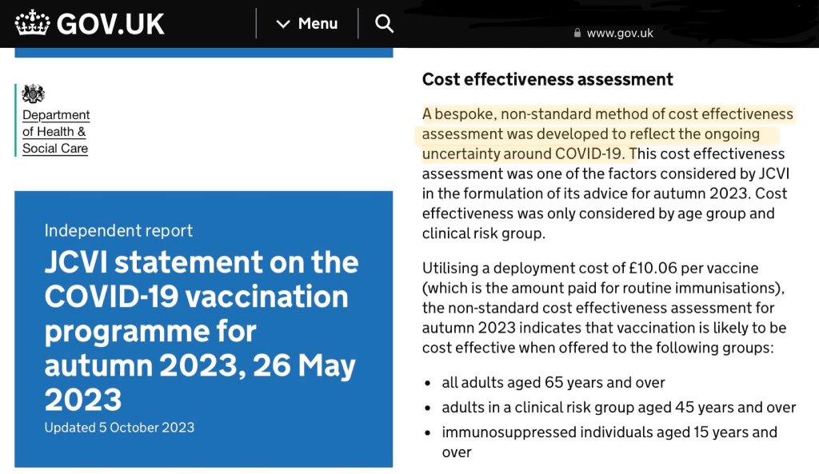
Task: Open search with the magnifying glass icon
Action: pyautogui.click(x=385, y=24)
